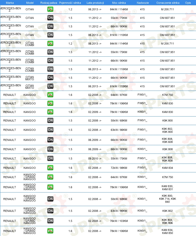
Task: Click the Pojemność silnika column header
Action: pos(70,3)
